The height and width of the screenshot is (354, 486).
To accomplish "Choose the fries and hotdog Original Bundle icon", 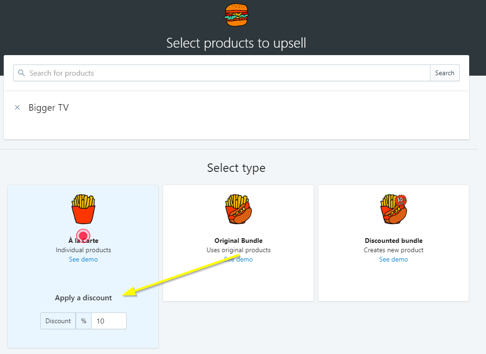I will click(x=238, y=209).
